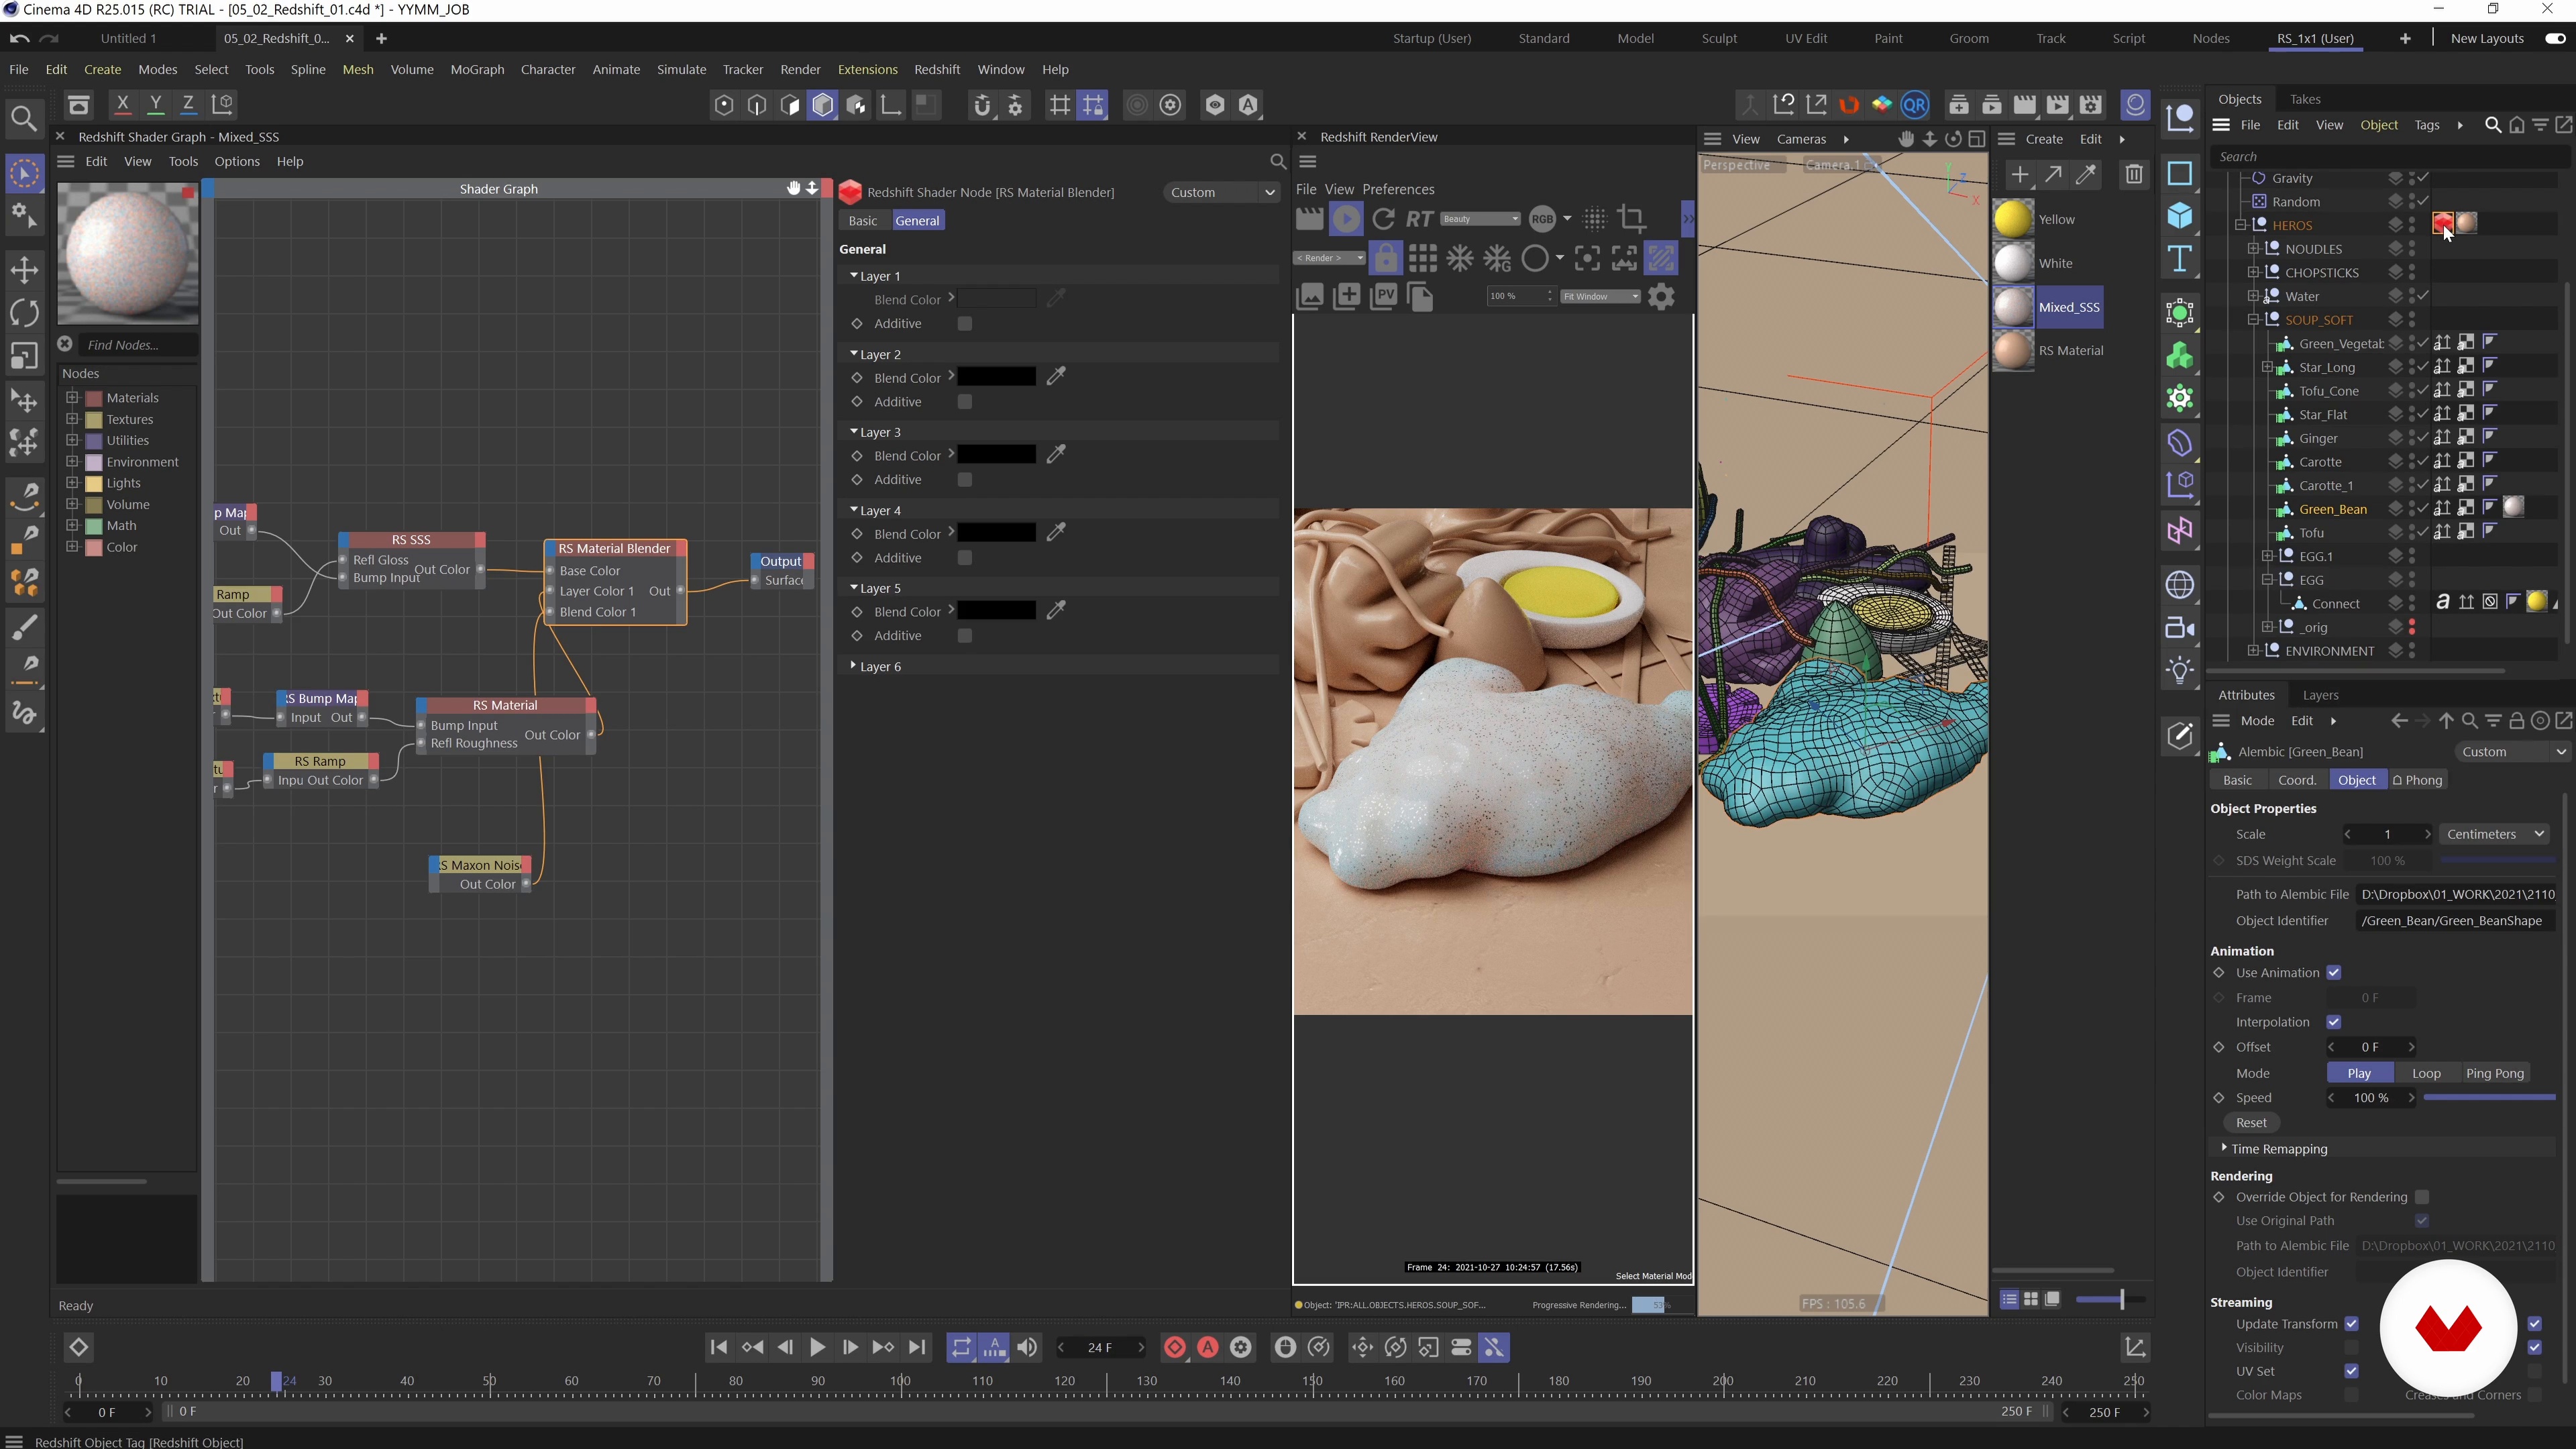The width and height of the screenshot is (2576, 1449).
Task: Toggle Layer 5 Additive checkbox
Action: pos(964,636)
